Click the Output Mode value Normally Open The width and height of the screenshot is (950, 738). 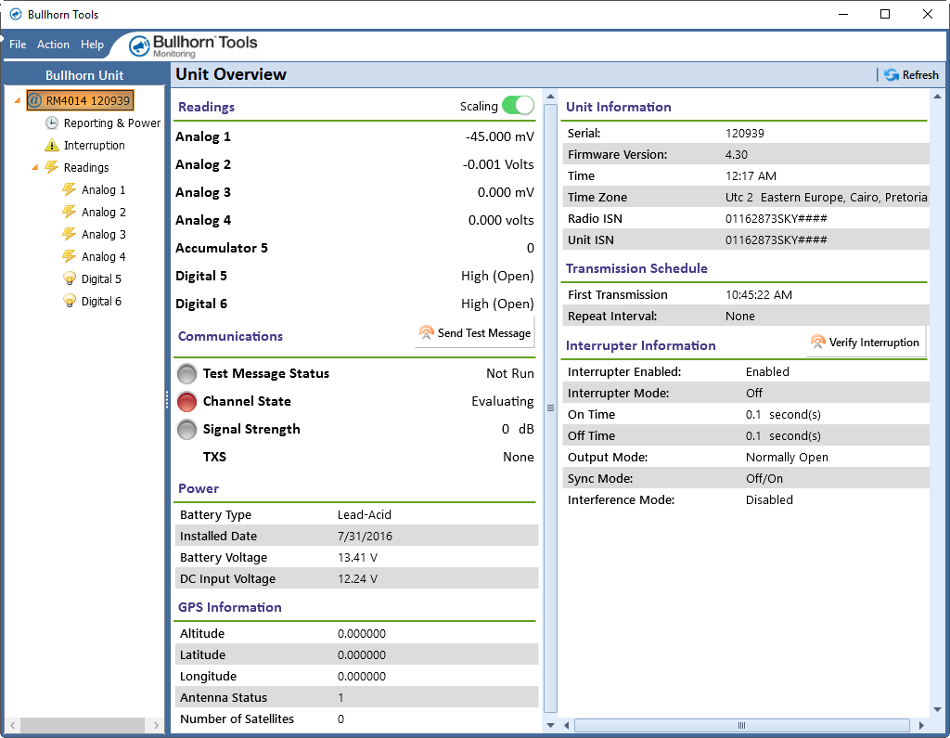[x=787, y=458]
